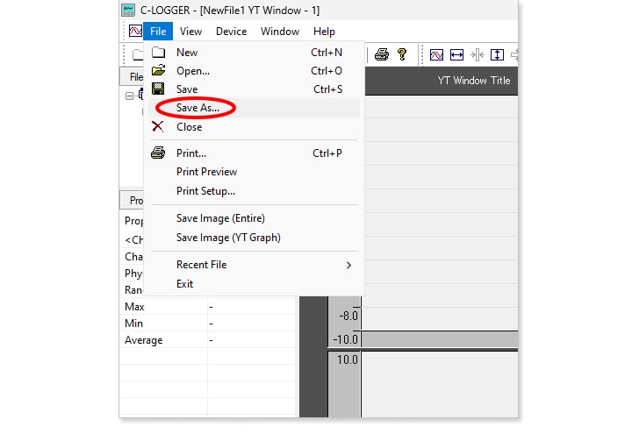
Task: Click the YT Window Title header
Action: pos(473,81)
